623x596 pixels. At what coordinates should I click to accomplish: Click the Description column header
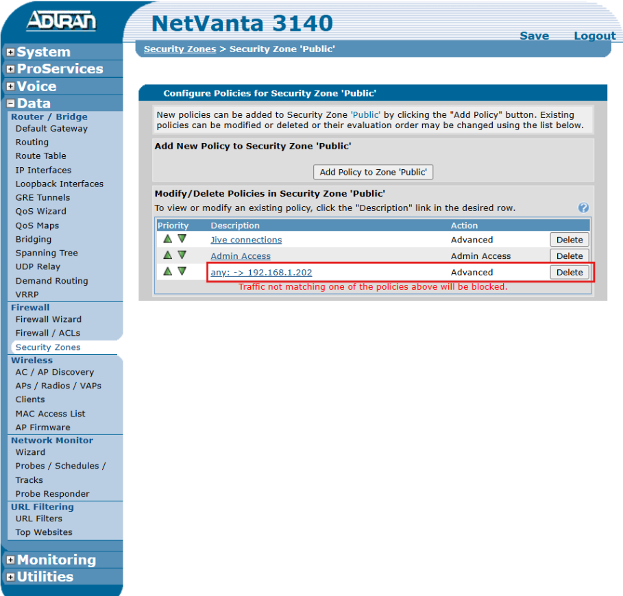[235, 225]
